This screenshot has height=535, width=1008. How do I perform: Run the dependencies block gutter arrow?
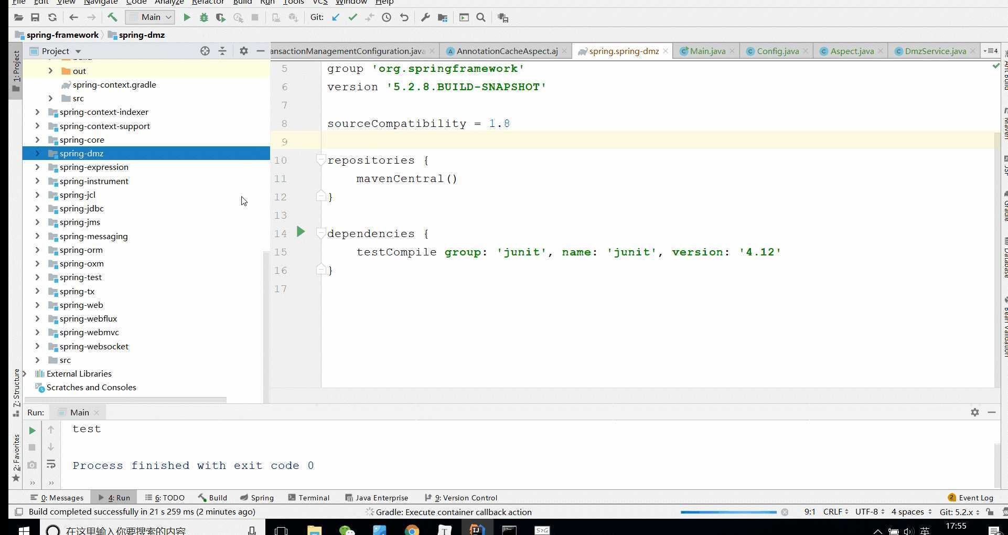(301, 231)
